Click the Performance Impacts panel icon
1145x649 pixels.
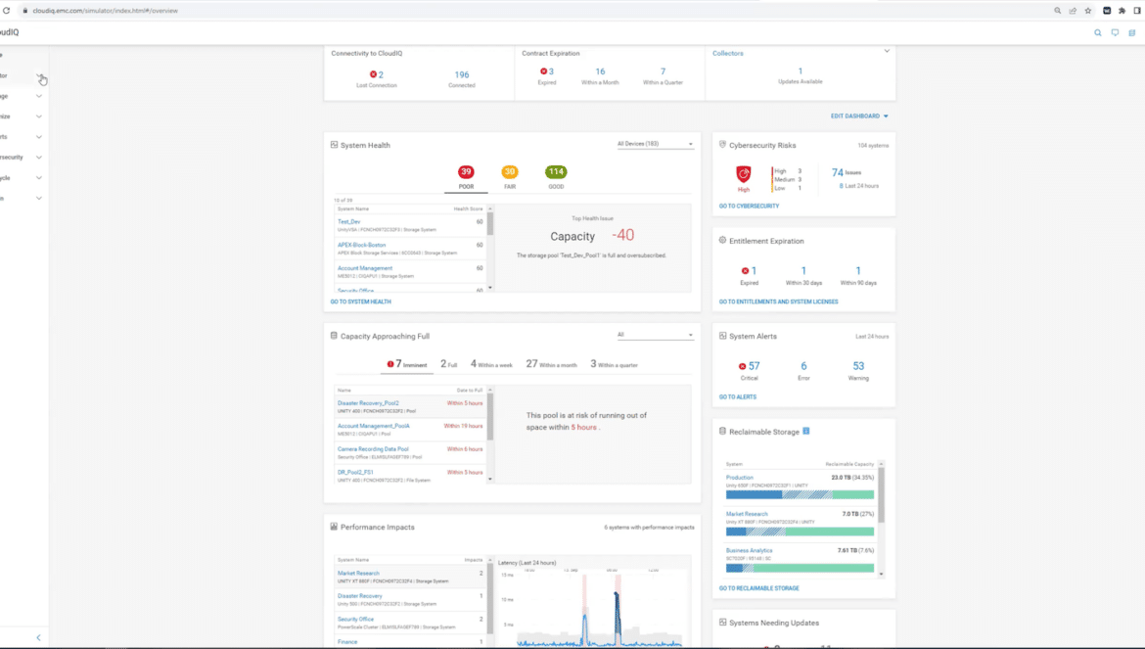coord(334,527)
